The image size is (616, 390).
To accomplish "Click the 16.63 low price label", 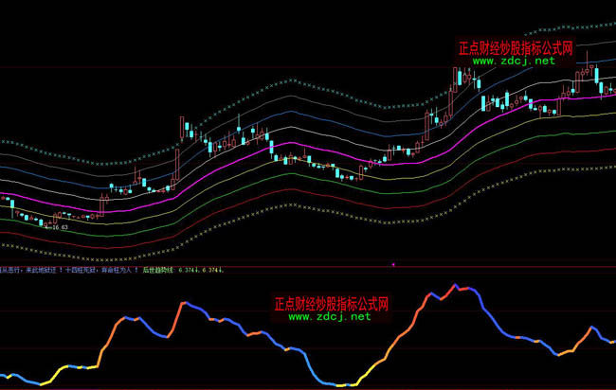I will point(57,228).
